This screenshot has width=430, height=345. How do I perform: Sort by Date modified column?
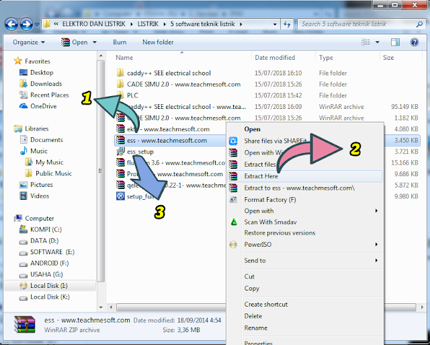pyautogui.click(x=275, y=58)
